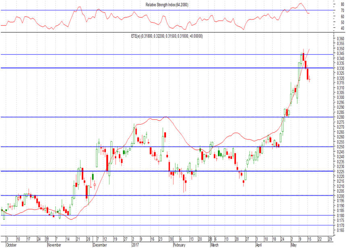Click the blue horizontal line at 0.345
This screenshot has width=346, height=248.
tap(161, 54)
